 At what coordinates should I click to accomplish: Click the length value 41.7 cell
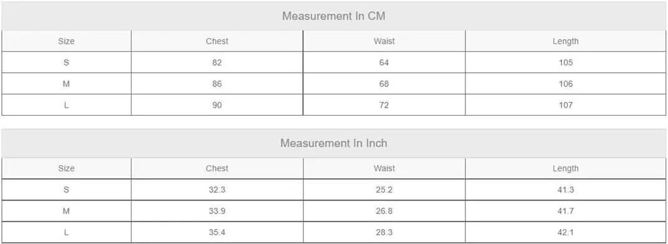click(565, 211)
